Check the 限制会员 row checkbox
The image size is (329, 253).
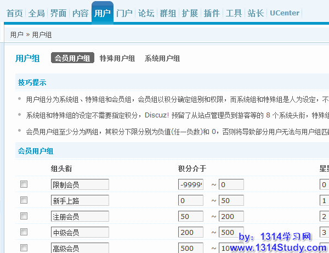coord(24,184)
